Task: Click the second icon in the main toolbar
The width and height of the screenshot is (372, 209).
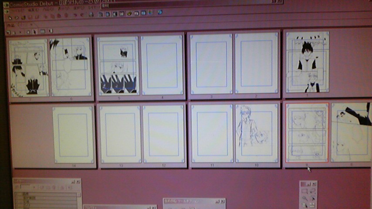Action: click(x=17, y=17)
